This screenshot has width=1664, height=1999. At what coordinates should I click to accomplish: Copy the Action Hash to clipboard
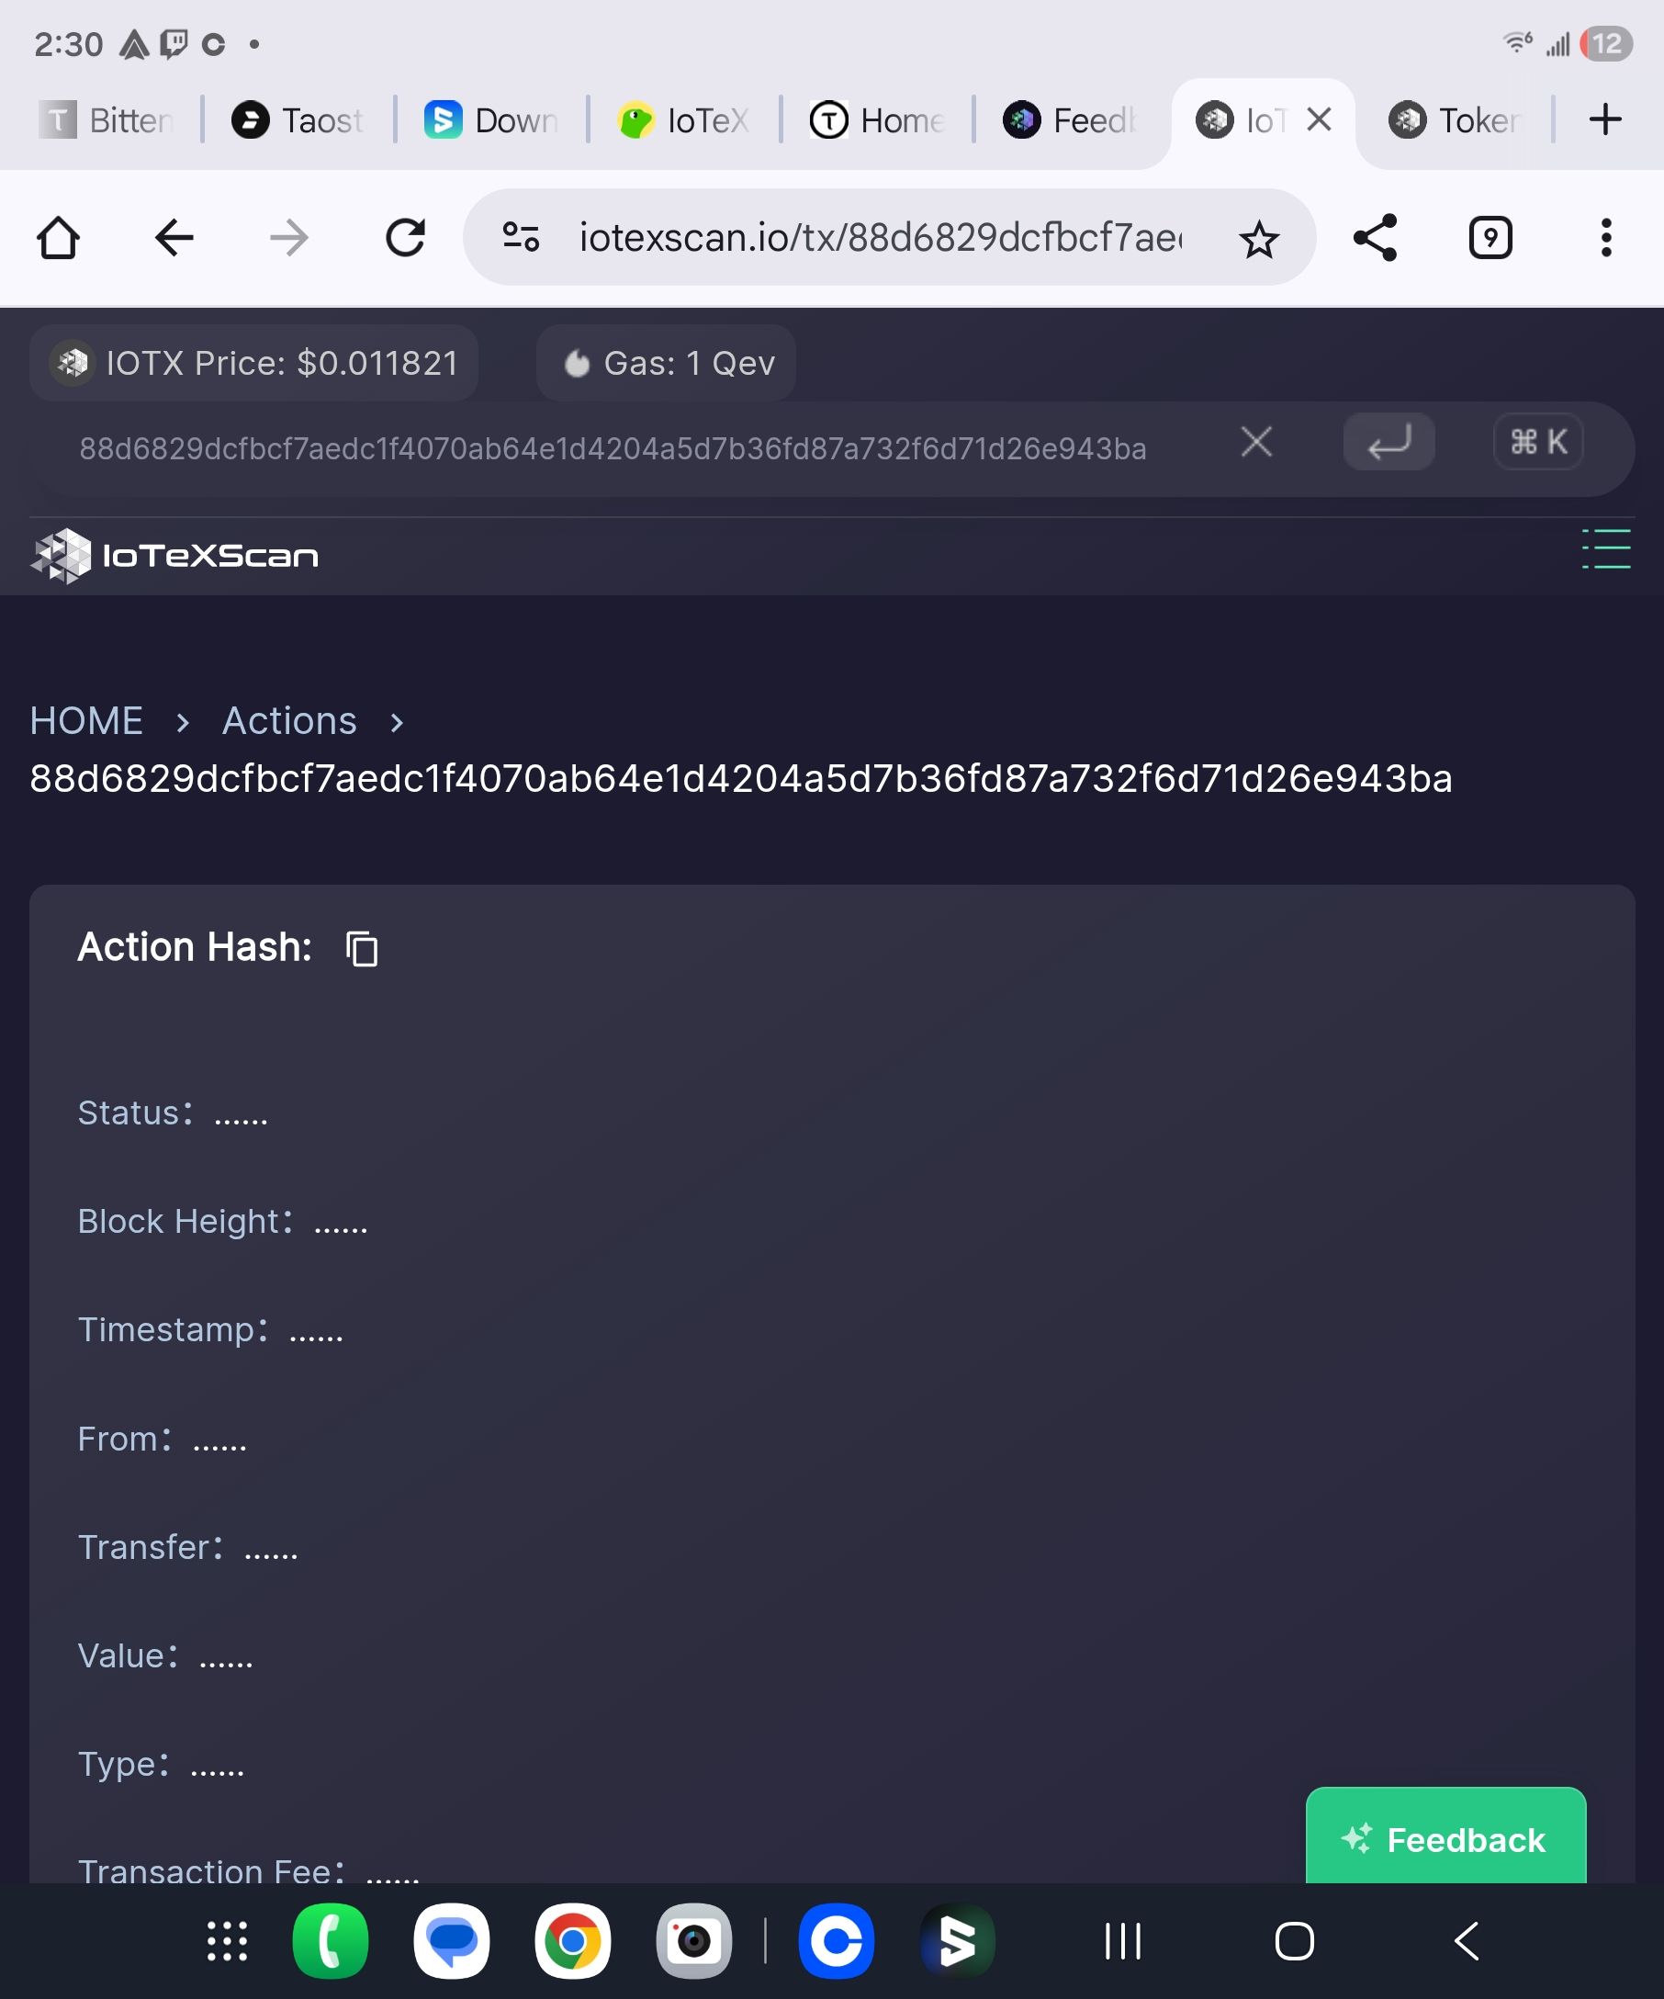pyautogui.click(x=362, y=949)
